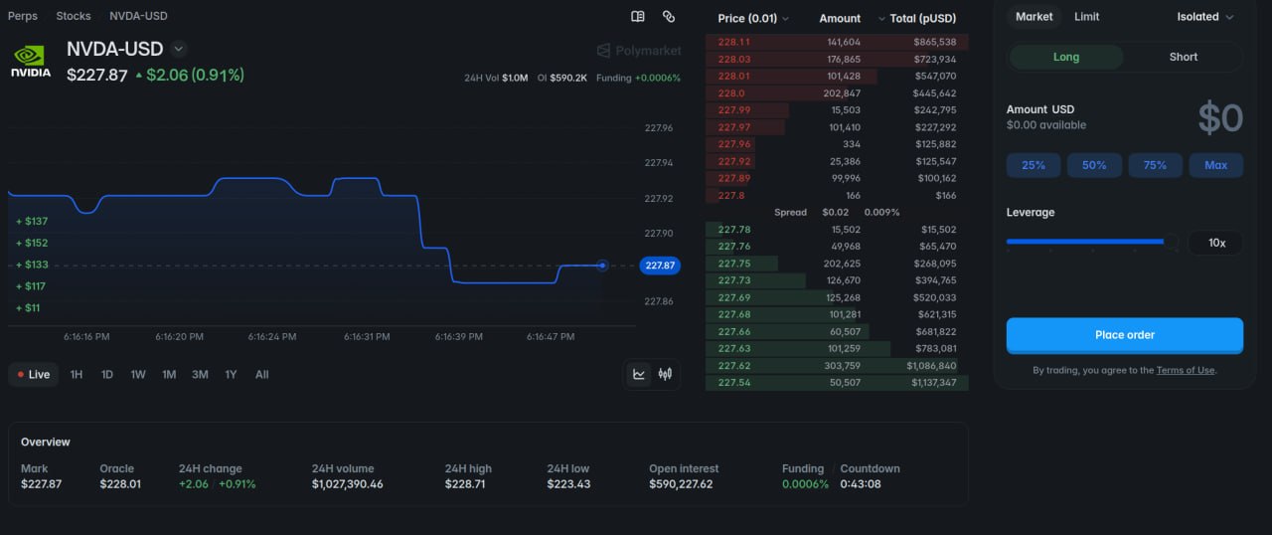Go to the Perps breadcrumb
The image size is (1272, 535).
tap(23, 16)
